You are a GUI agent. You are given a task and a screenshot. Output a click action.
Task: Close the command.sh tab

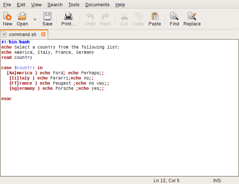pyautogui.click(x=43, y=34)
